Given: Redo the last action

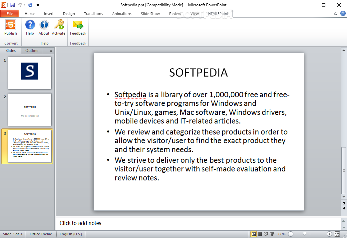Looking at the screenshot, I should click(30, 5).
